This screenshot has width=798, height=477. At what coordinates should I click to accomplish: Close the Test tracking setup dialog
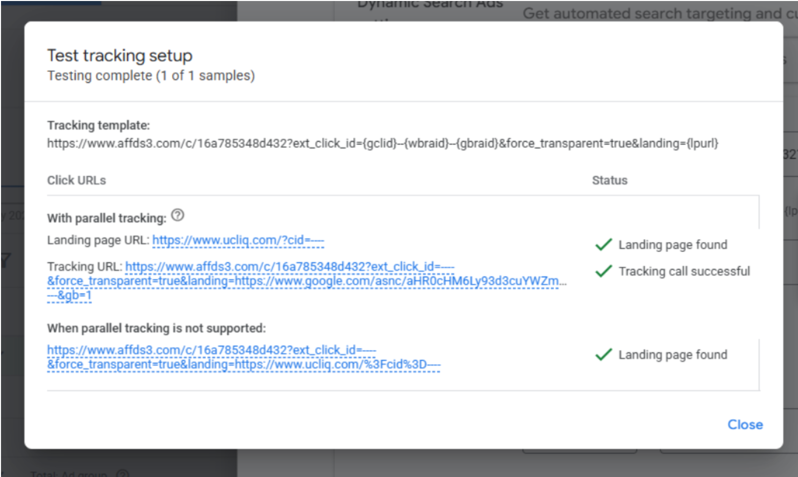[745, 425]
